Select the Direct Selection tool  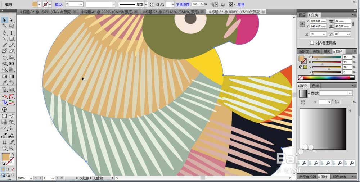[x=12, y=20]
